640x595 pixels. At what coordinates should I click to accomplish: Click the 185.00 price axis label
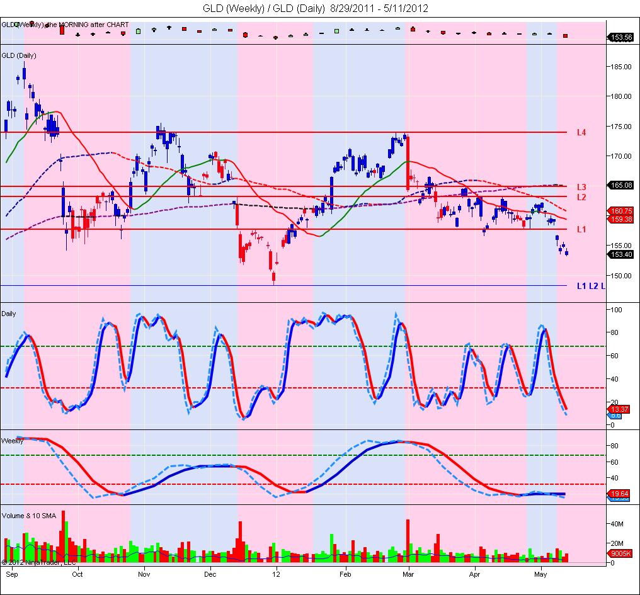(x=621, y=67)
